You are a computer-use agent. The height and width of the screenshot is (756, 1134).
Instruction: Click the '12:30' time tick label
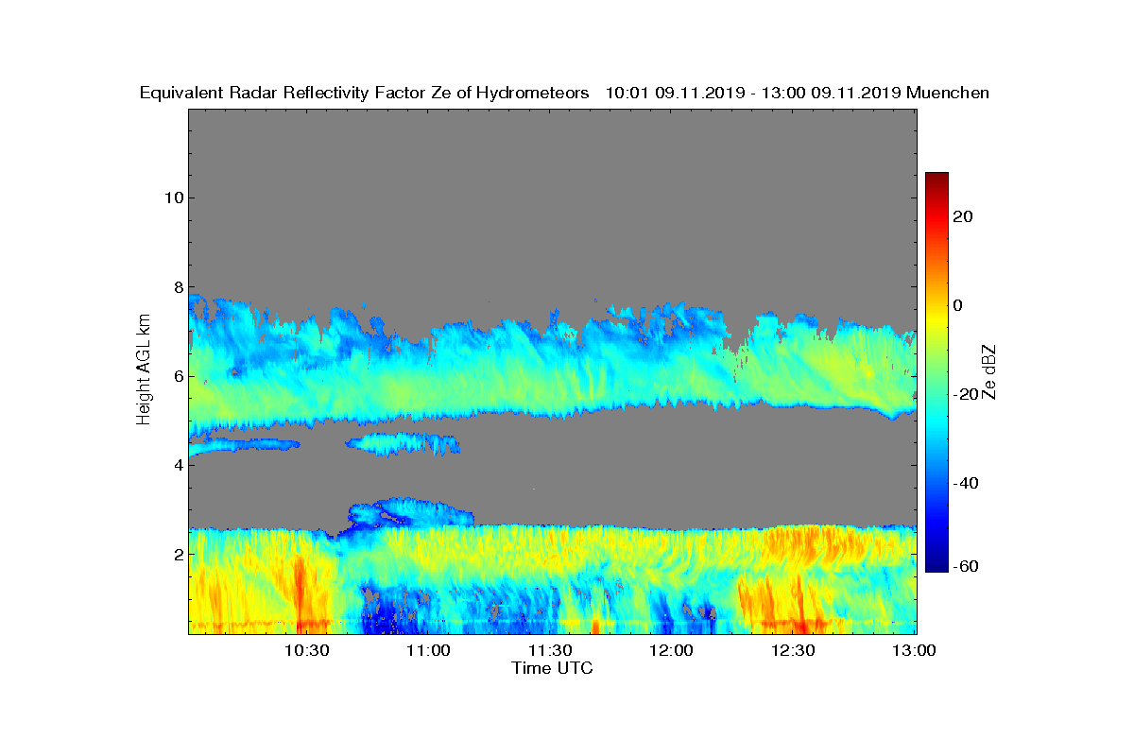click(794, 651)
